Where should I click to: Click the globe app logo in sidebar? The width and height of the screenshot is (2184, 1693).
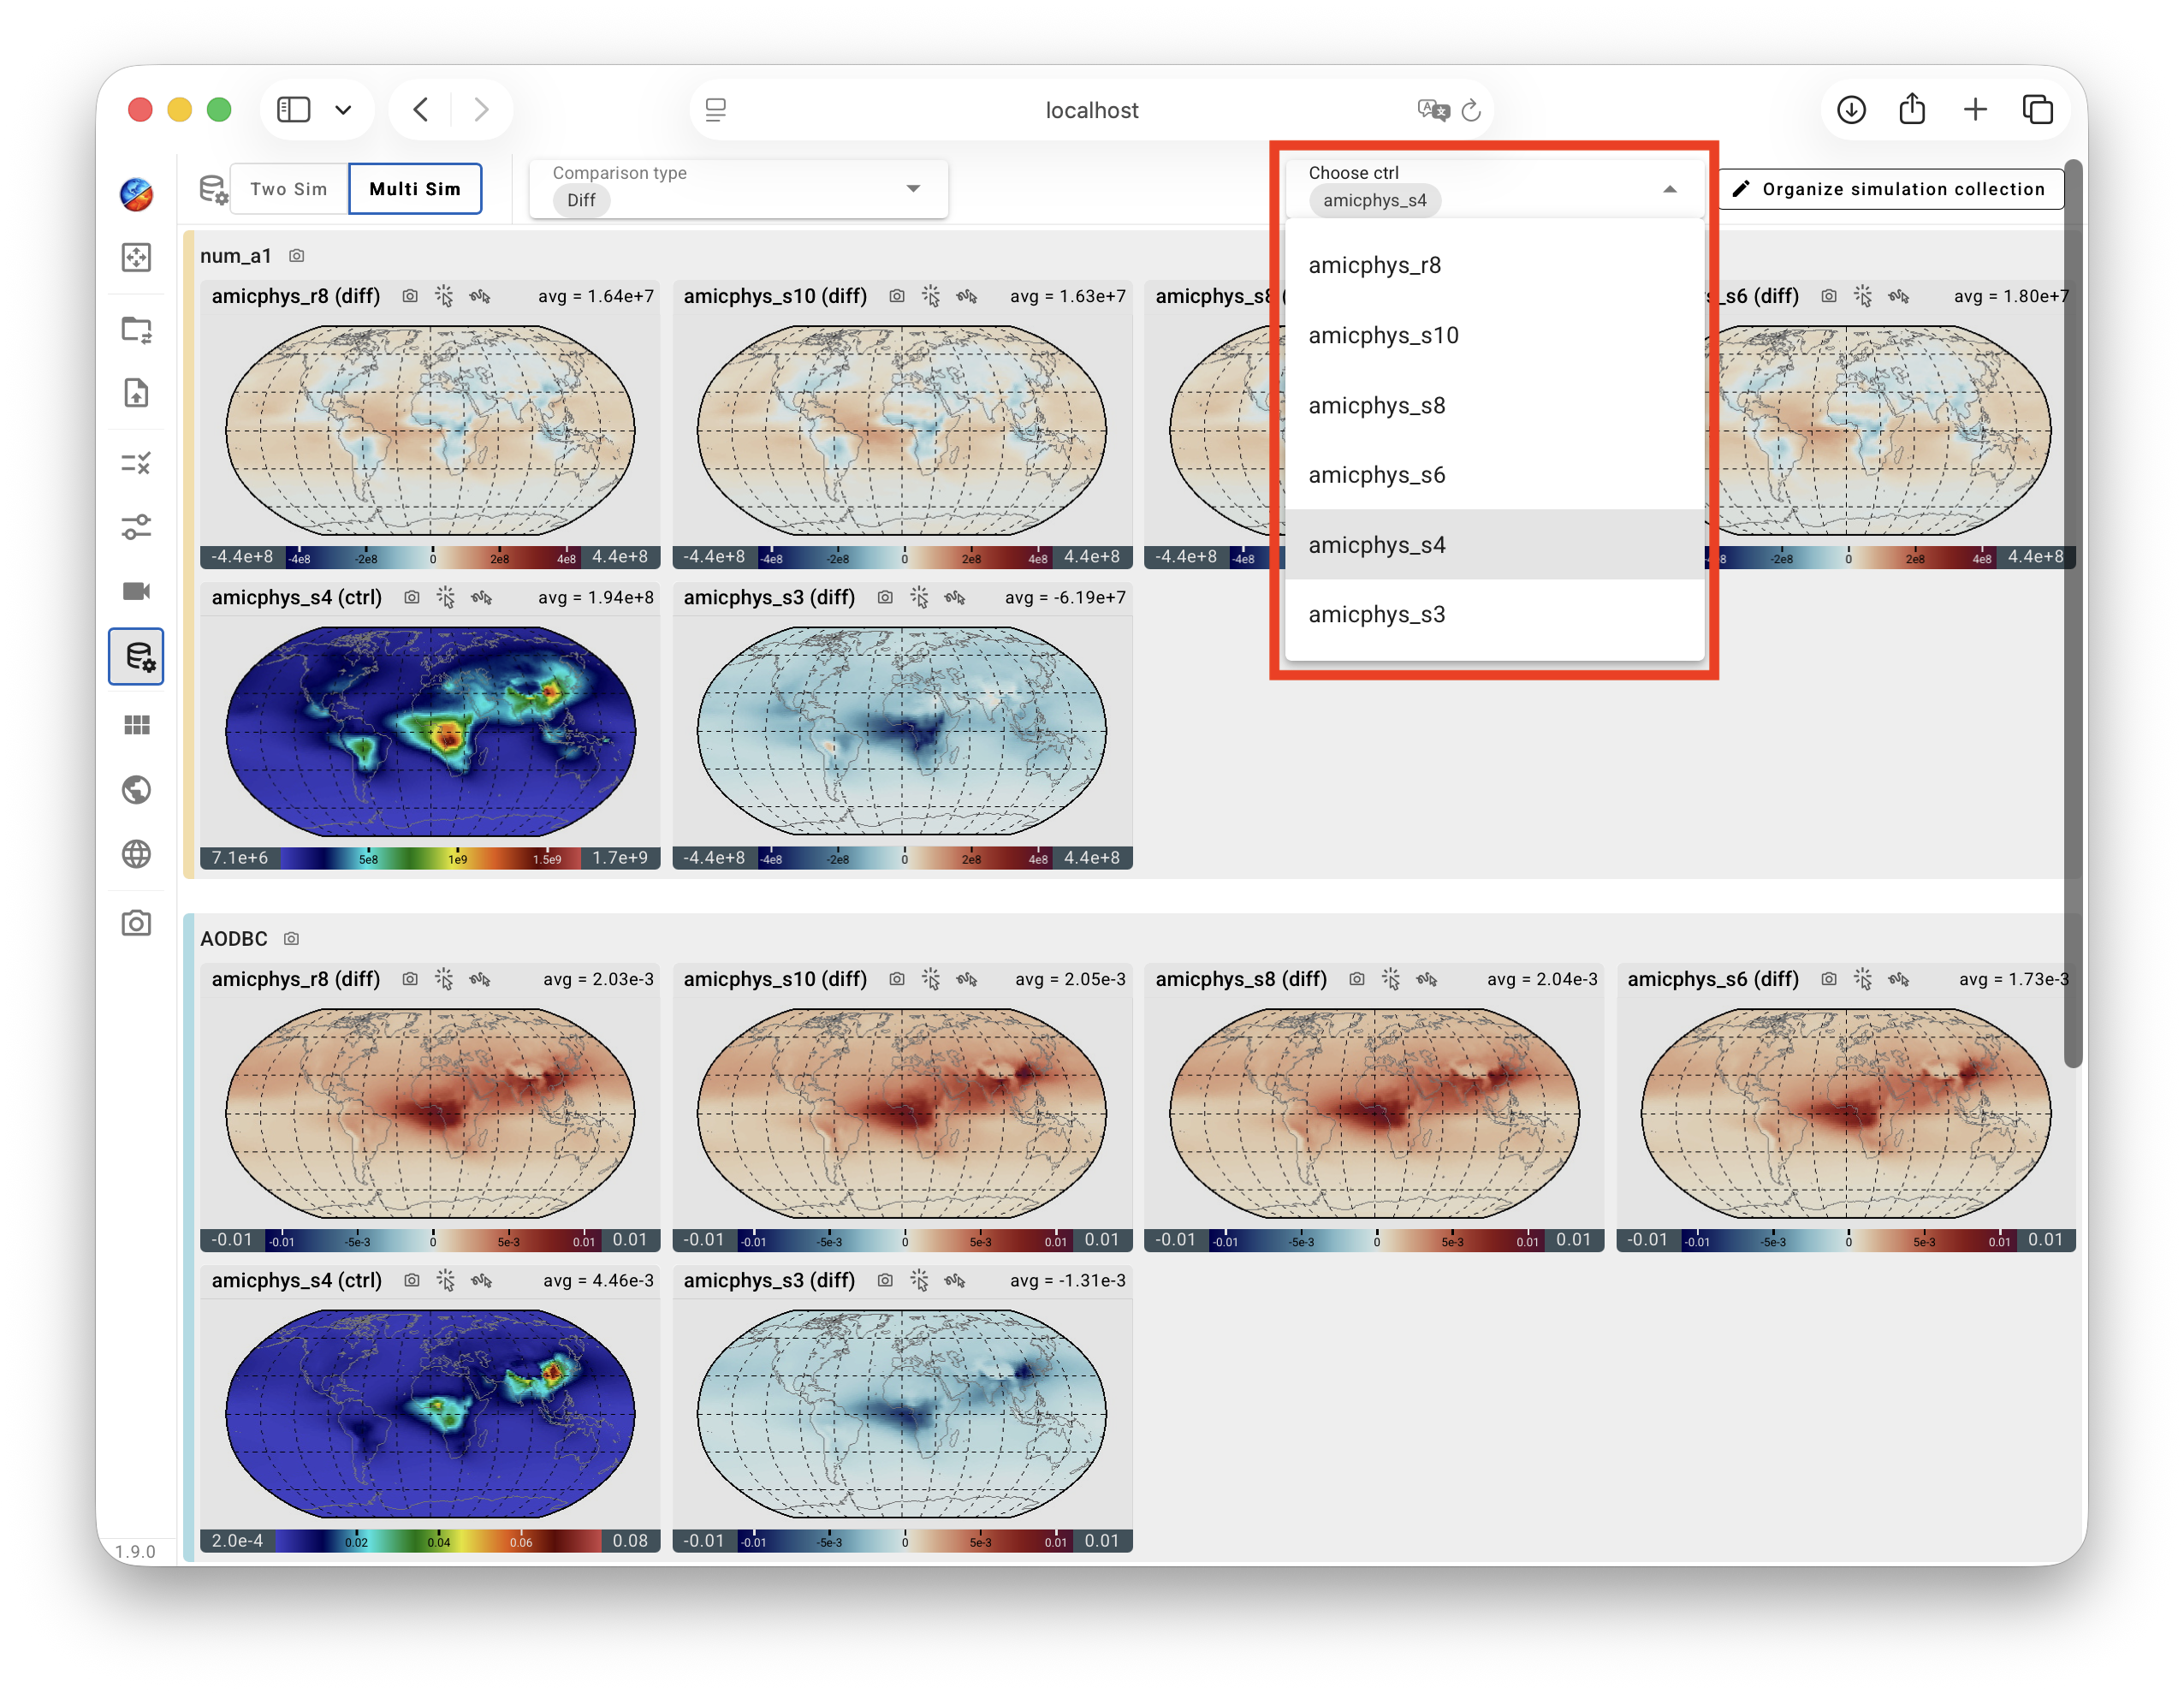click(136, 193)
